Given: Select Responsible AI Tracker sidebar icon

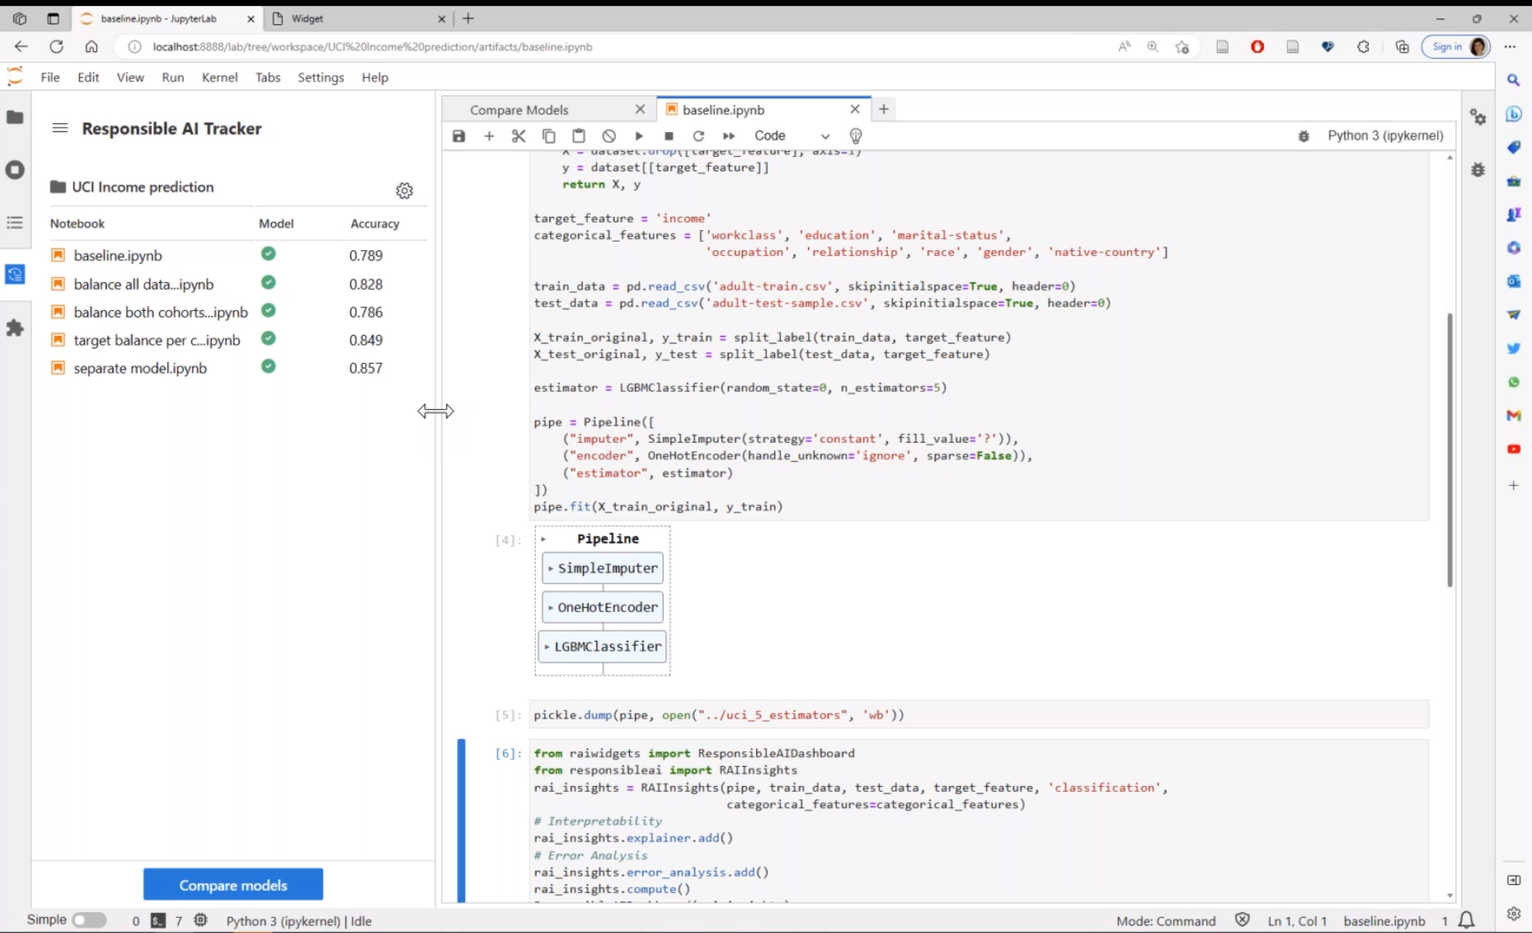Looking at the screenshot, I should pyautogui.click(x=15, y=275).
